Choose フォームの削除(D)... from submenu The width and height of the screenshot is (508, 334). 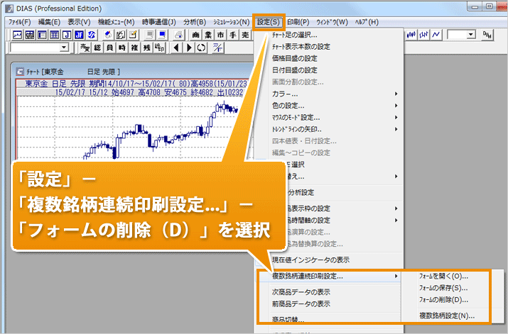click(441, 300)
